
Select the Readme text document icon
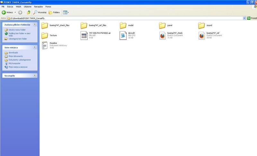tap(45, 45)
